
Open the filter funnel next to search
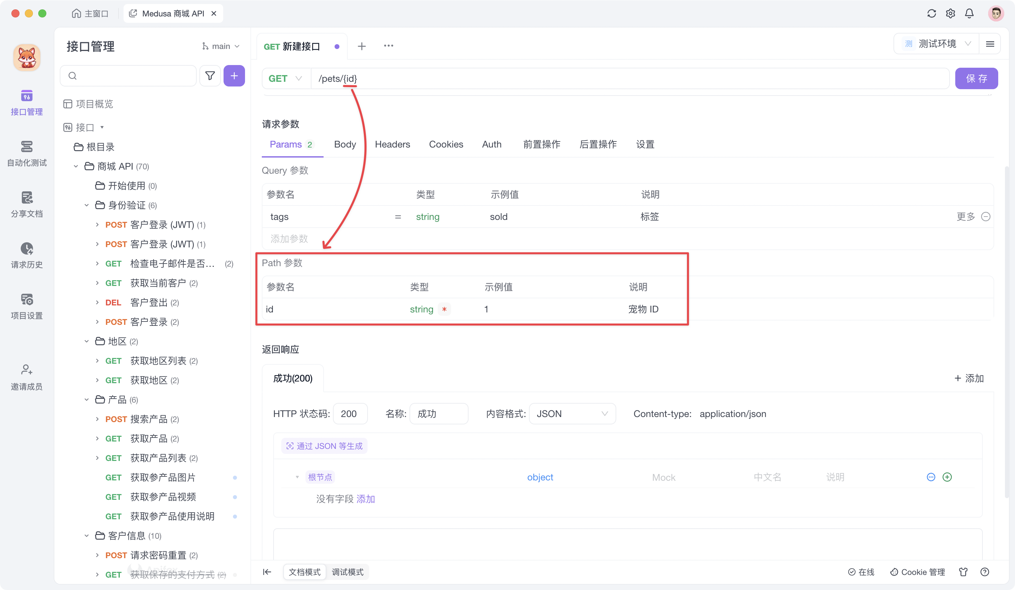[x=210, y=76]
